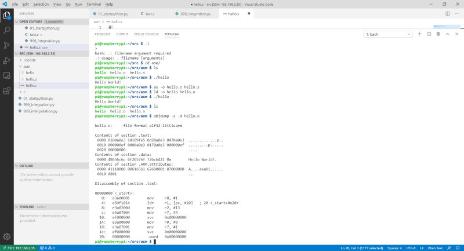Maximize the terminal panel size
The width and height of the screenshot is (464, 251).
click(x=447, y=34)
